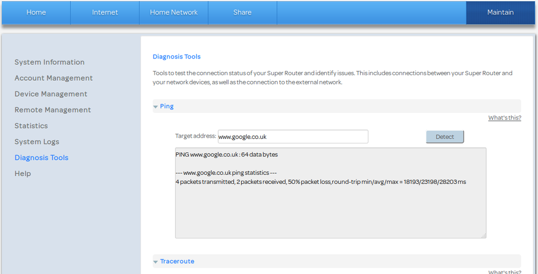This screenshot has height=274, width=538.
Task: Go to the Share tab
Action: (x=242, y=12)
